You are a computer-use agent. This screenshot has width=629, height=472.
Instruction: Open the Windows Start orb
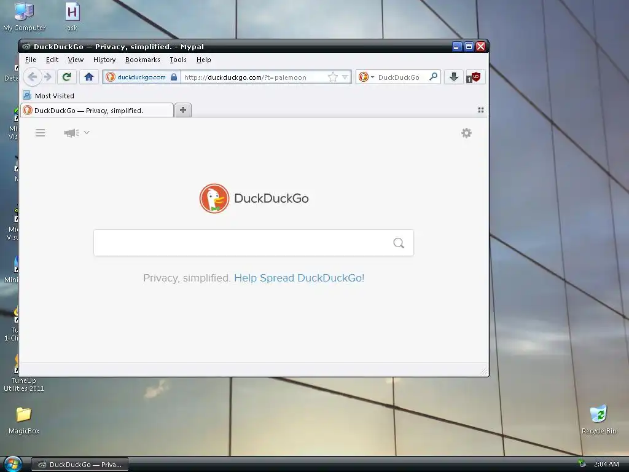pos(13,464)
